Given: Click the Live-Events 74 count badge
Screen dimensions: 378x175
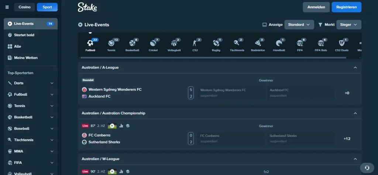Looking at the screenshot, I should 50,24.
